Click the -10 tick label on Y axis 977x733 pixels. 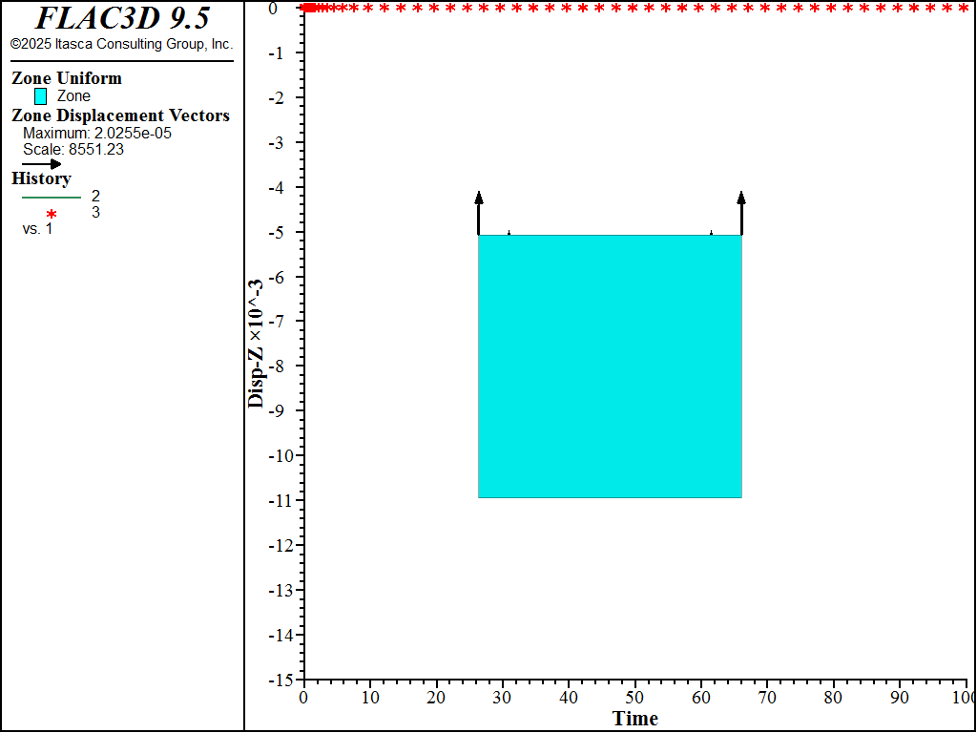[280, 455]
